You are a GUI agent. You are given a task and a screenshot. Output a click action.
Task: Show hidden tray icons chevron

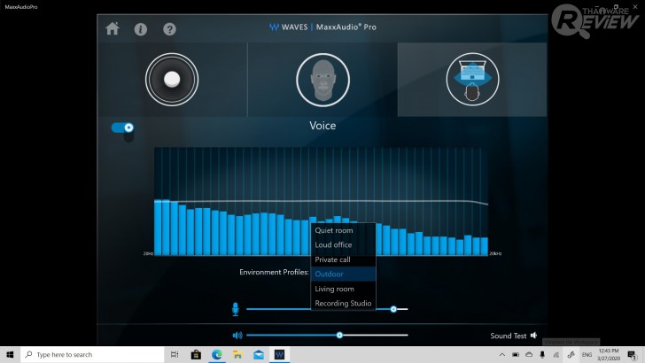click(502, 354)
